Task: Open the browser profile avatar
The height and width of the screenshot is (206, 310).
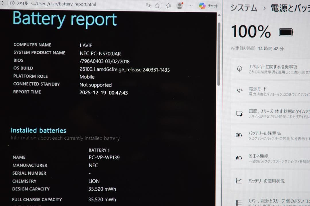Action: [x=180, y=5]
